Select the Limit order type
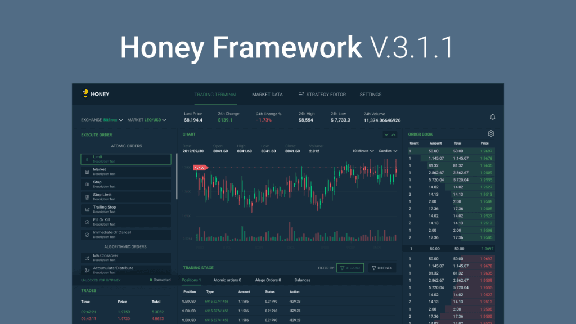 click(125, 159)
